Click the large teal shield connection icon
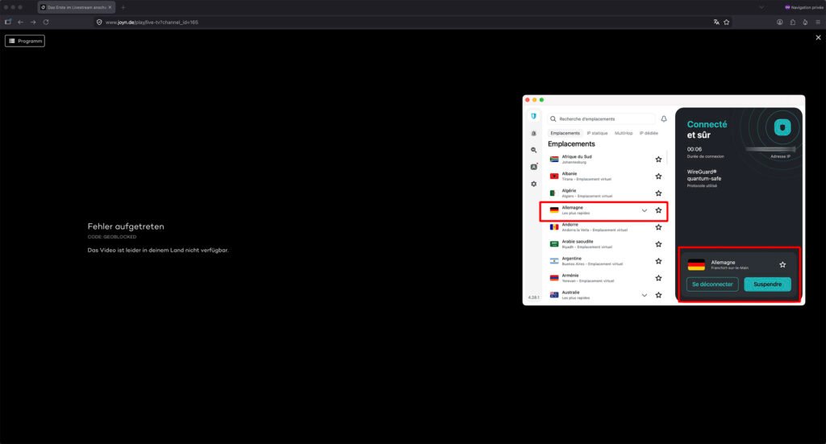 (x=782, y=127)
